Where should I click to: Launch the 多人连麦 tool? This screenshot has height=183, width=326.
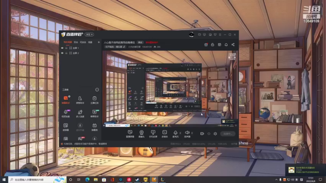click(x=80, y=113)
